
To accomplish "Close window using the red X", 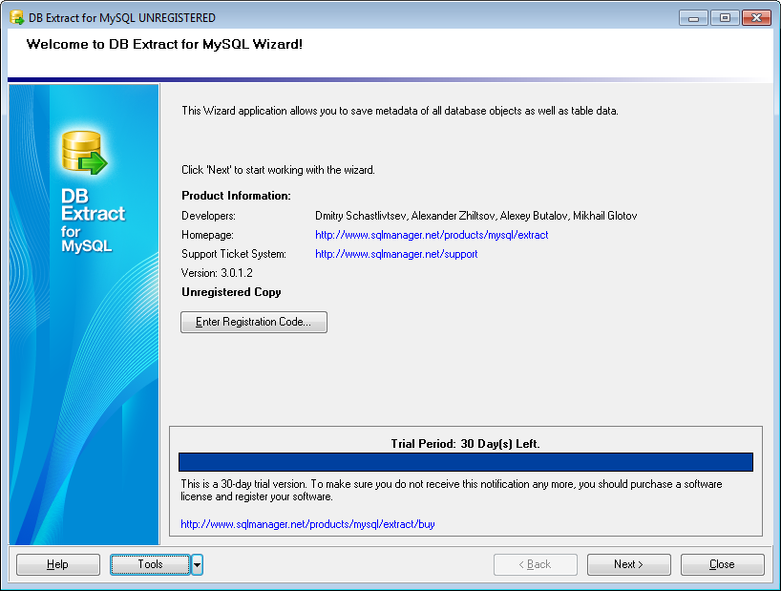I will pos(755,17).
